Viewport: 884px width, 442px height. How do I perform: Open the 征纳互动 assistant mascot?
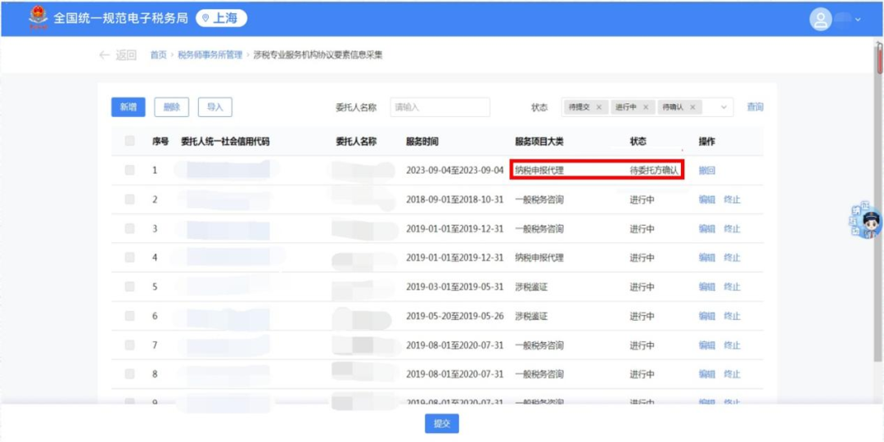click(866, 220)
